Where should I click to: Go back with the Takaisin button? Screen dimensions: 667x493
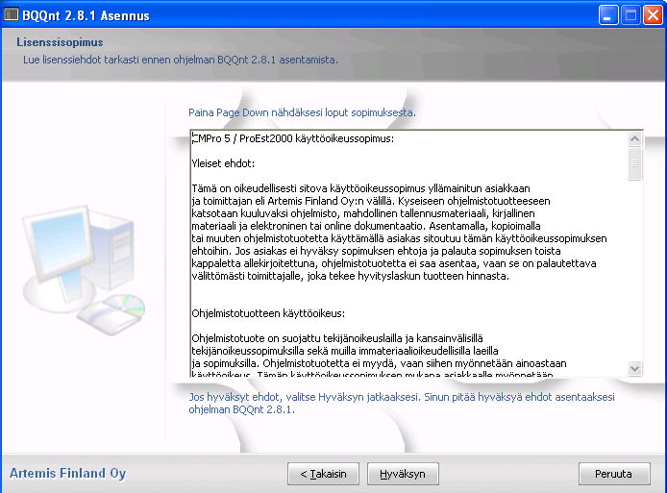click(323, 474)
